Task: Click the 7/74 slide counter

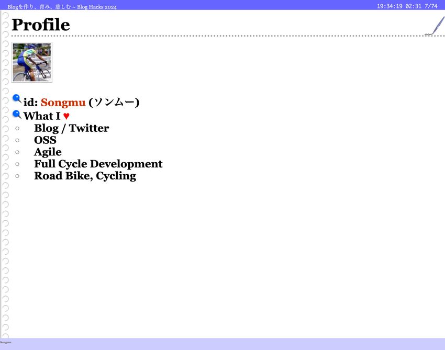Action: tap(431, 6)
